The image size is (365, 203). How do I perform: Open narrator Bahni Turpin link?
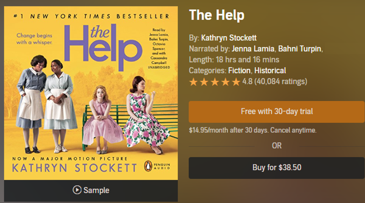click(x=299, y=48)
